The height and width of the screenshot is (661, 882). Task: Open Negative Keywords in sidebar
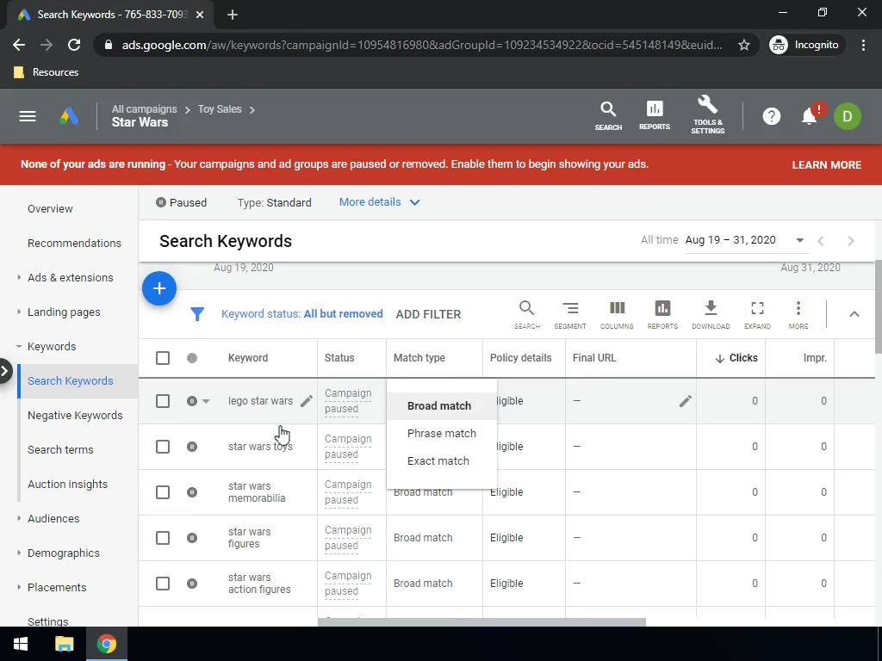point(75,415)
